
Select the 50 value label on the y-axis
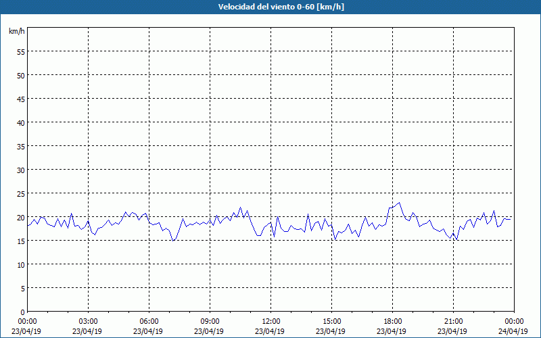20,75
